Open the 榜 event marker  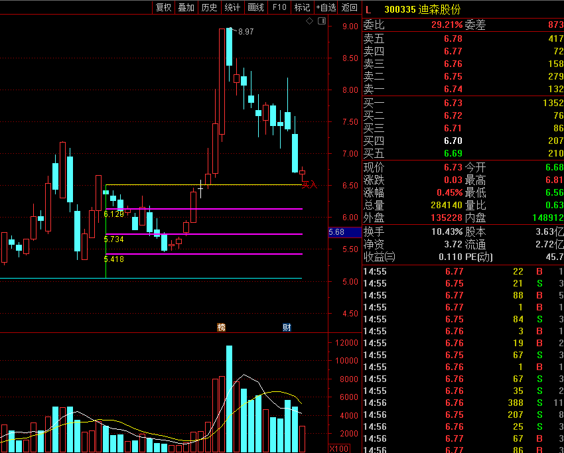tap(221, 327)
